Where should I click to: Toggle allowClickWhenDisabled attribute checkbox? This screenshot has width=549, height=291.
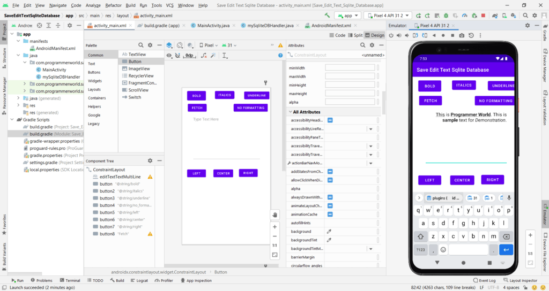tap(330, 180)
